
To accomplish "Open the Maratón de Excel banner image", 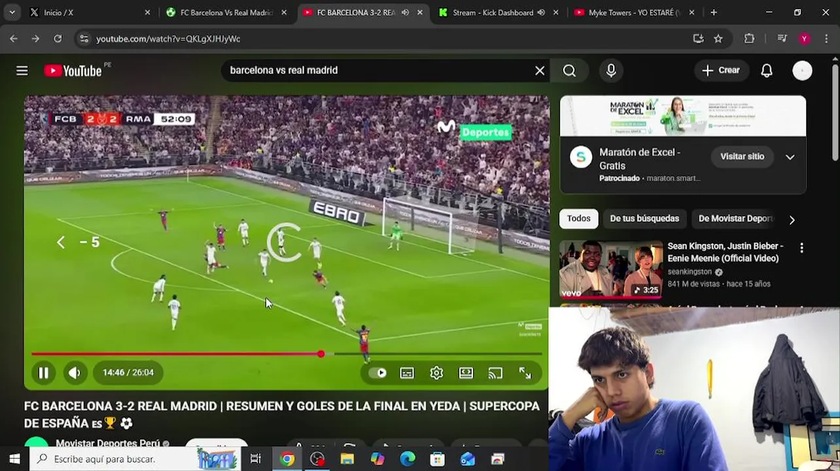I will click(x=683, y=116).
